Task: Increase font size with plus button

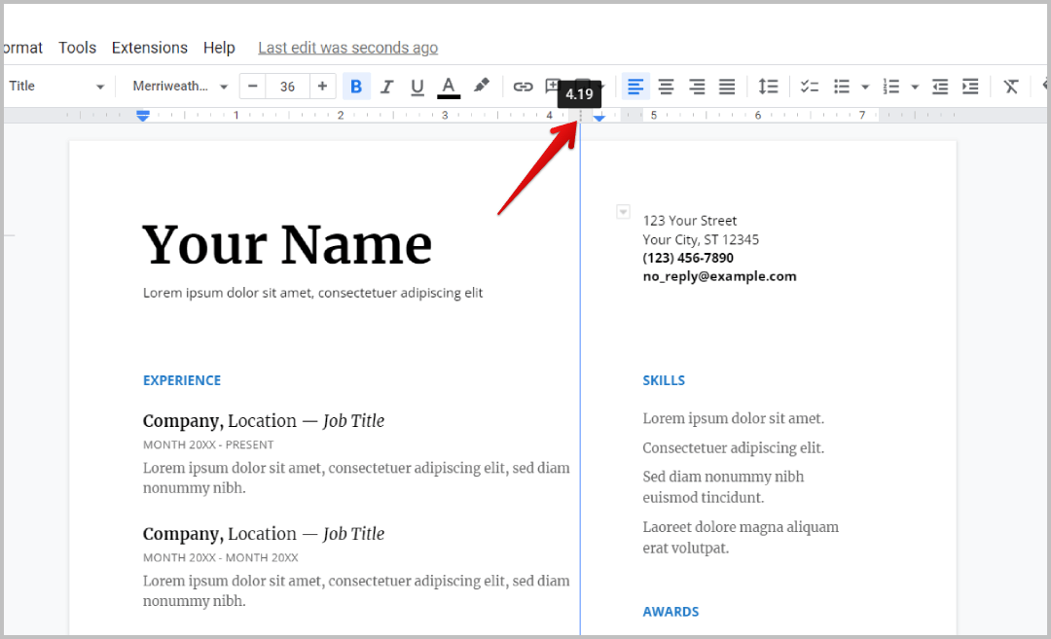Action: 322,87
